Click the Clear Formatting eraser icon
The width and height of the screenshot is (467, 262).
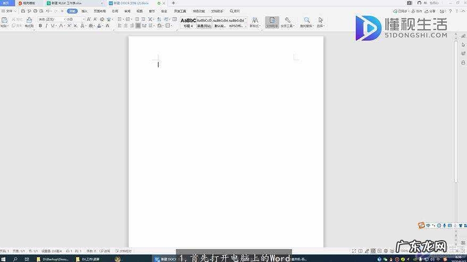point(102,19)
